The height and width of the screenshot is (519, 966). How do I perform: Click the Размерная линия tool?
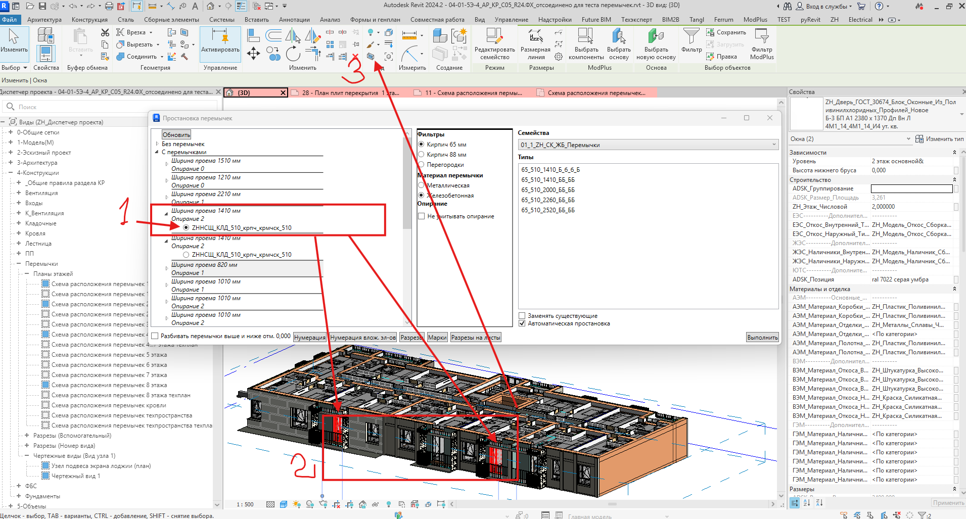535,43
